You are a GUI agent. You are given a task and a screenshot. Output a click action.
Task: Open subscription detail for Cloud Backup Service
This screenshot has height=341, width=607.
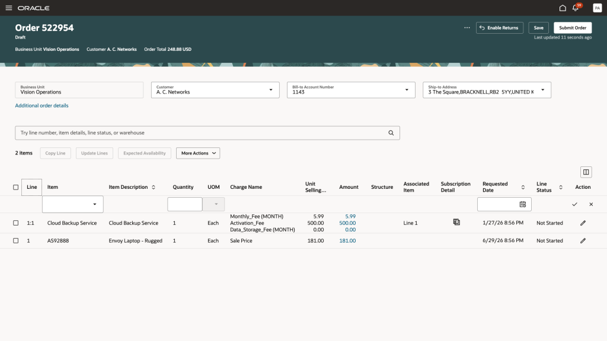[x=456, y=222]
